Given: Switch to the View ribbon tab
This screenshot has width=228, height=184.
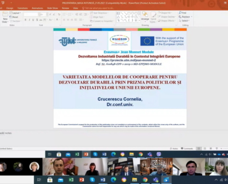Looking at the screenshot, I should [76, 8].
